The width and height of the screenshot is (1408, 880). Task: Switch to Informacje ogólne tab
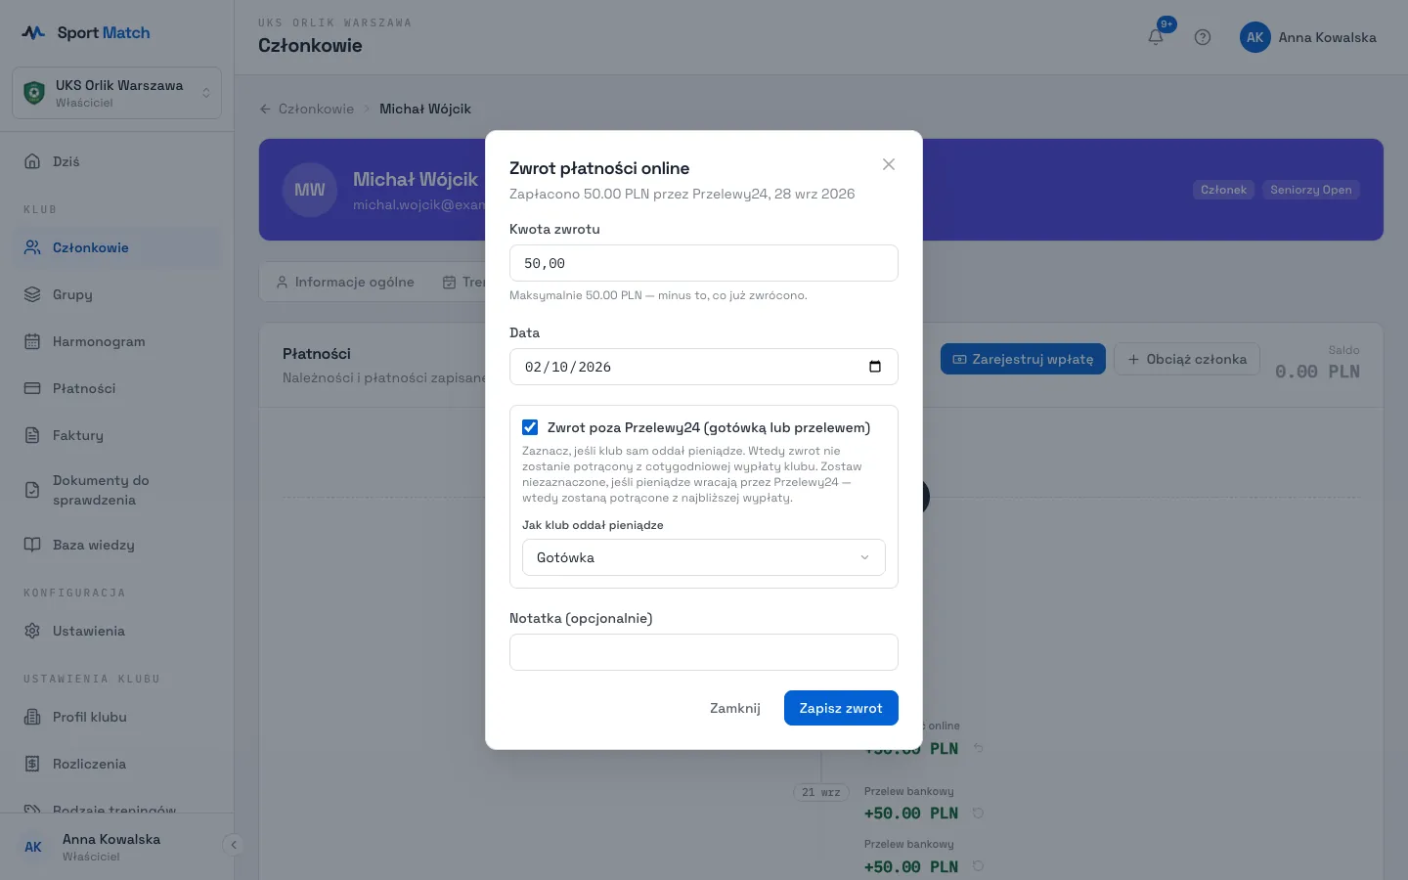tap(345, 282)
